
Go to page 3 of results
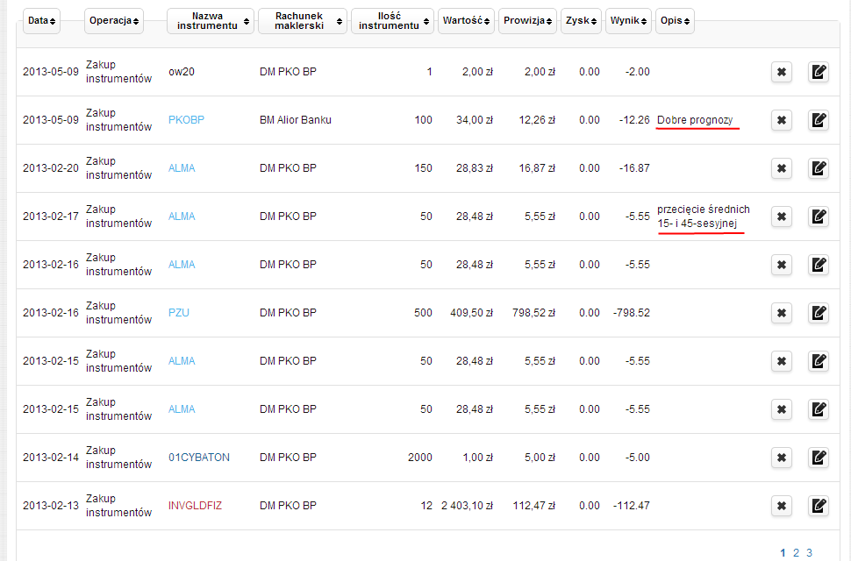[809, 553]
